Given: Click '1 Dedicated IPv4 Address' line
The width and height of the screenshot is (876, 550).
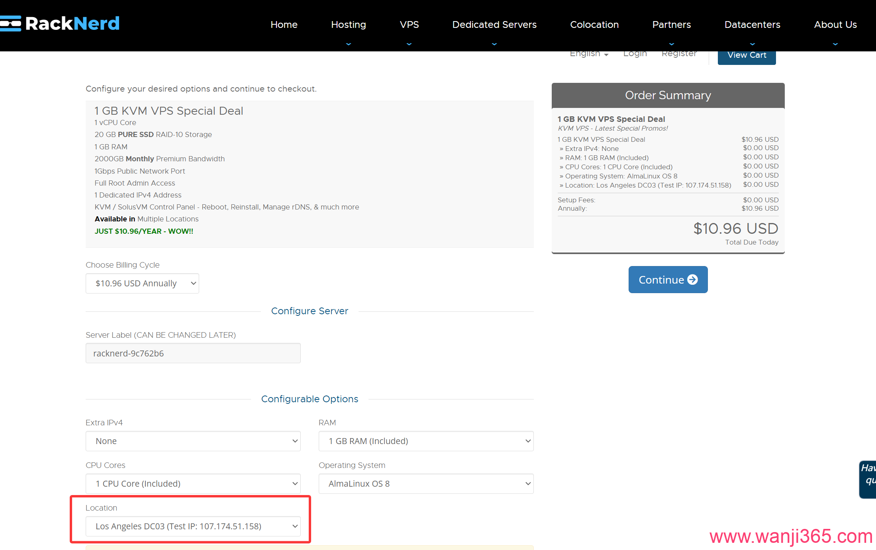Looking at the screenshot, I should (x=138, y=195).
